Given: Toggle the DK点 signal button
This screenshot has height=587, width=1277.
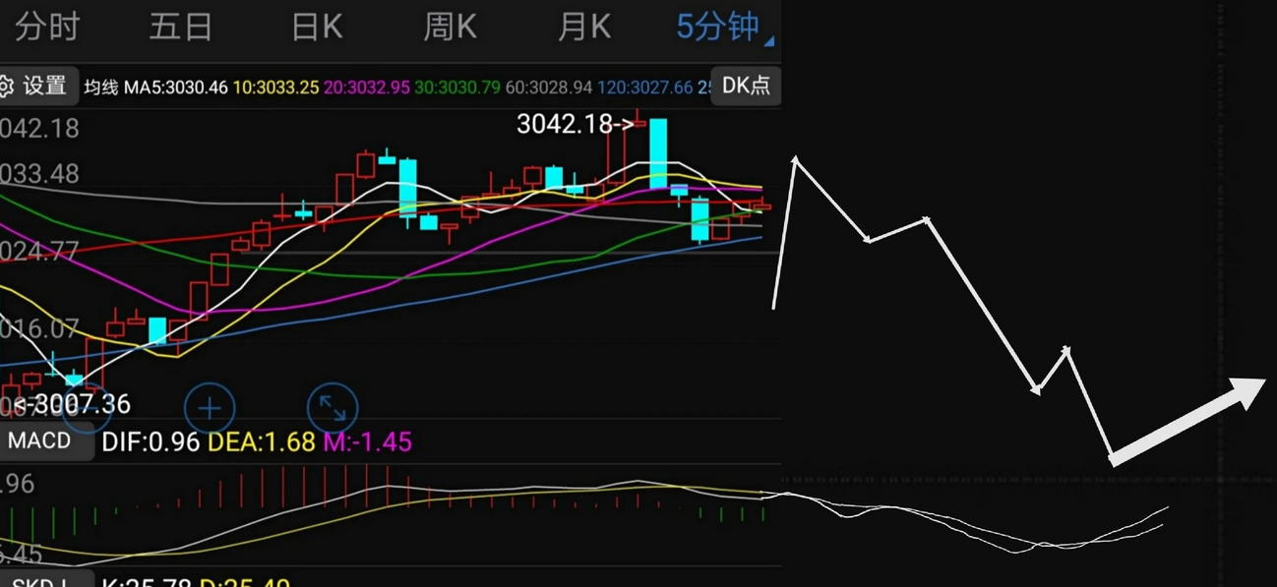Looking at the screenshot, I should [748, 87].
